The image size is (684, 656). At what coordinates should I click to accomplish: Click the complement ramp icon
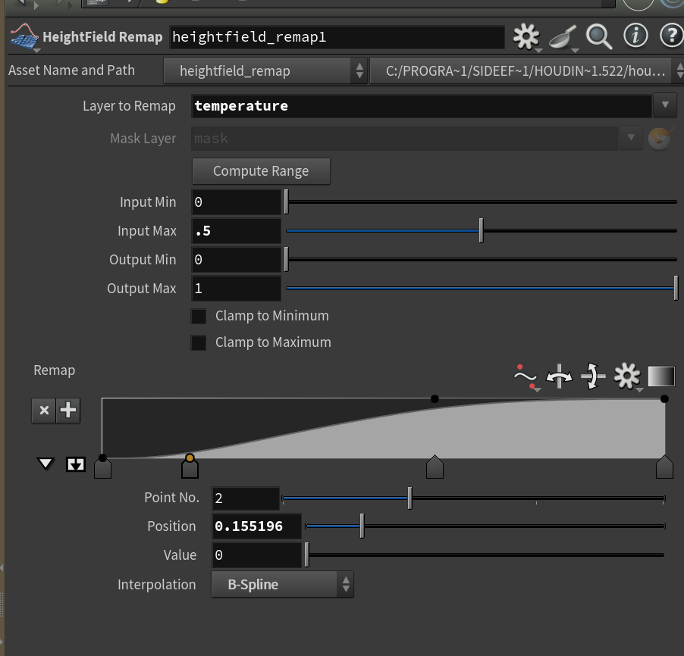click(592, 376)
